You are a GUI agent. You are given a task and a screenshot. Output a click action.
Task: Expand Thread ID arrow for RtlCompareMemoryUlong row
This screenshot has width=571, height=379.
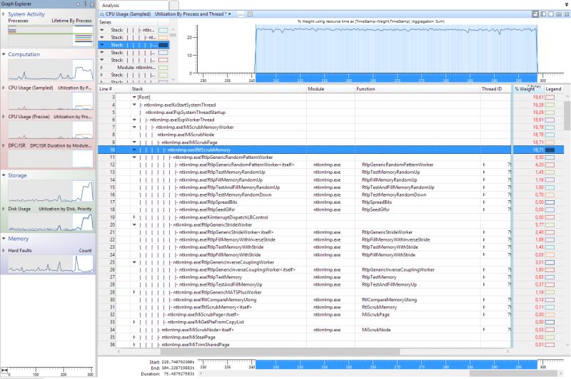coord(484,300)
